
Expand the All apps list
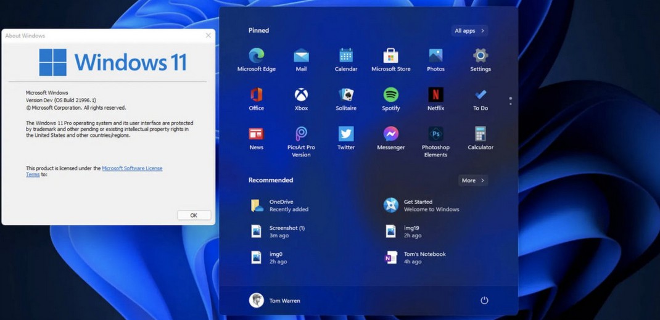point(469,31)
